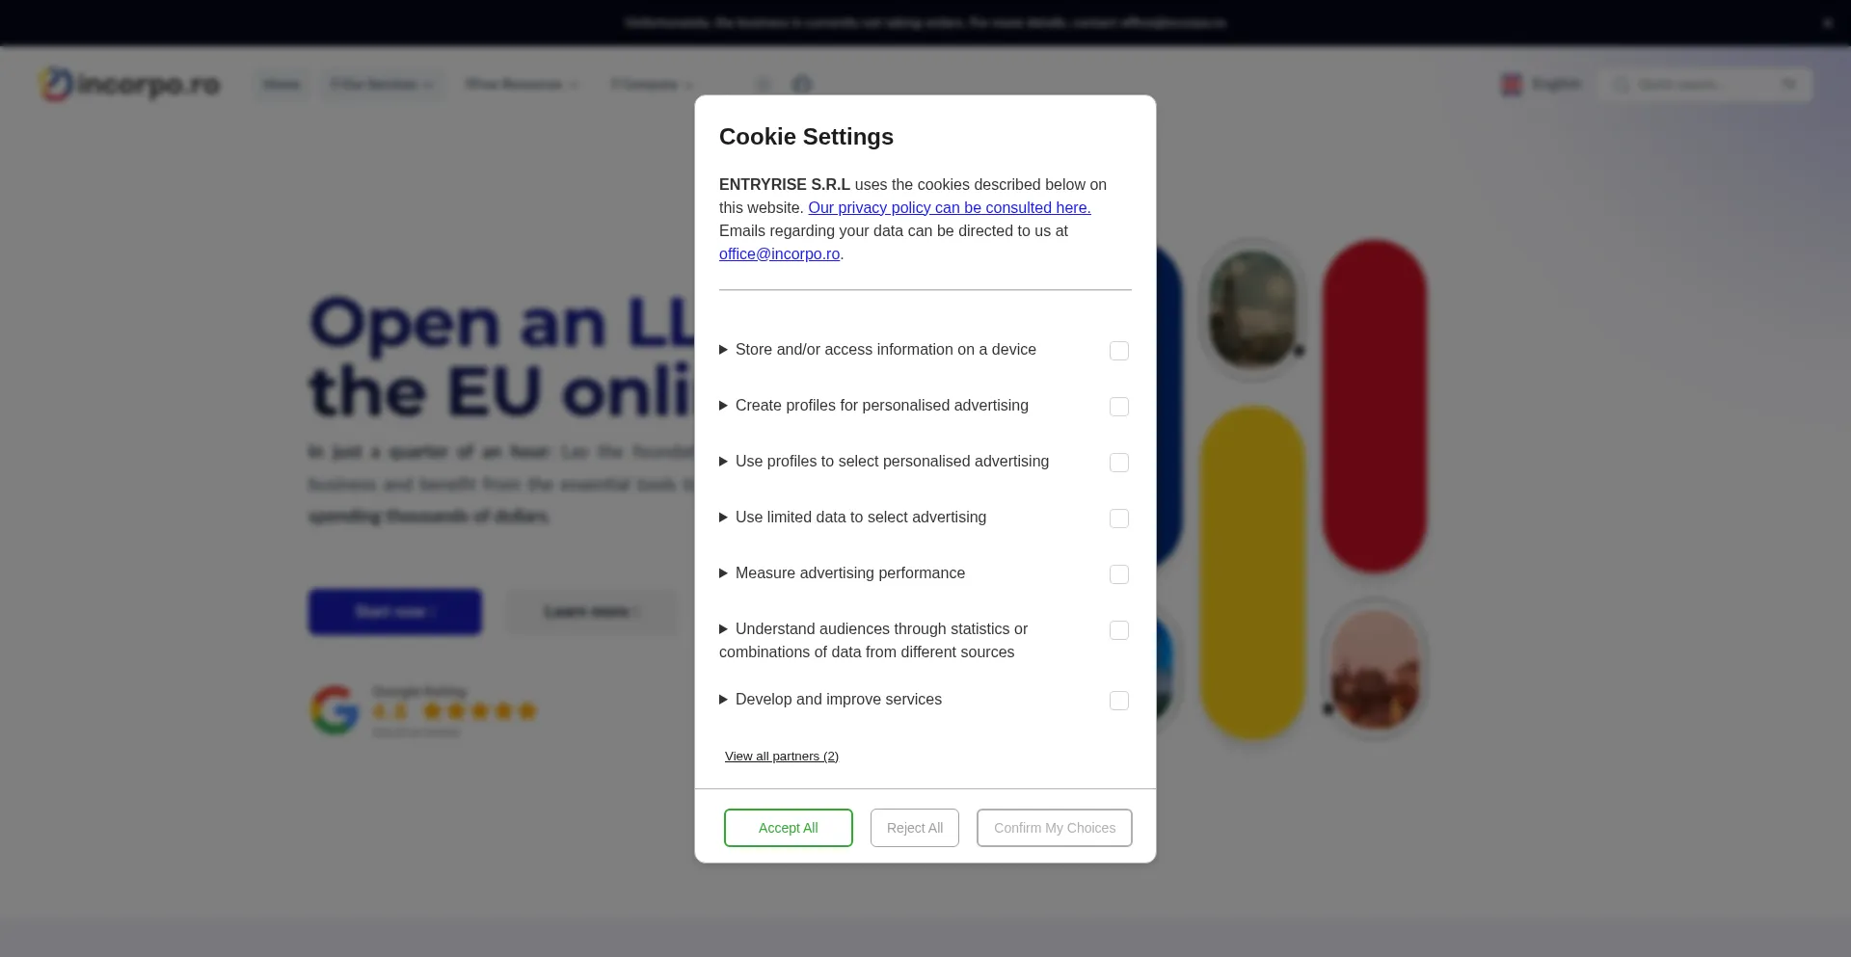Click the incorpo.ro logo icon
This screenshot has width=1851, height=957.
[x=56, y=84]
